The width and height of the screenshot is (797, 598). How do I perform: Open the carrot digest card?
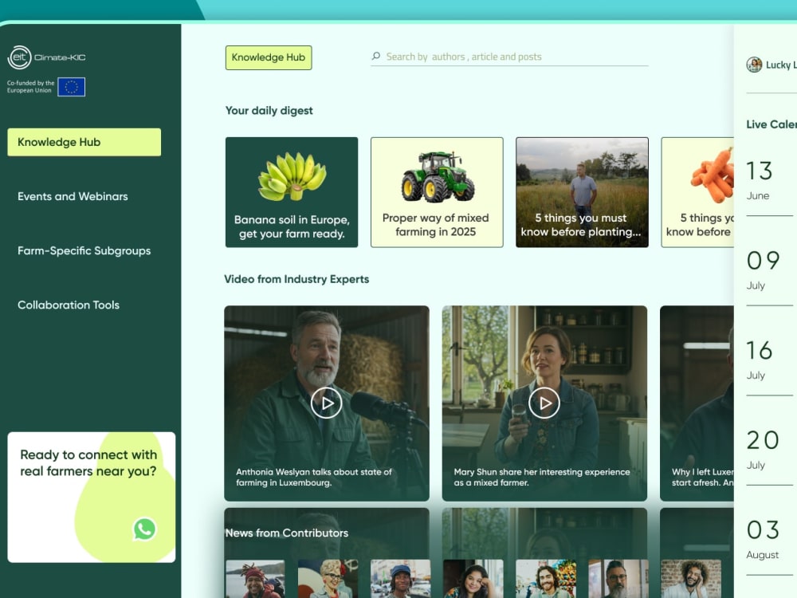click(x=698, y=192)
